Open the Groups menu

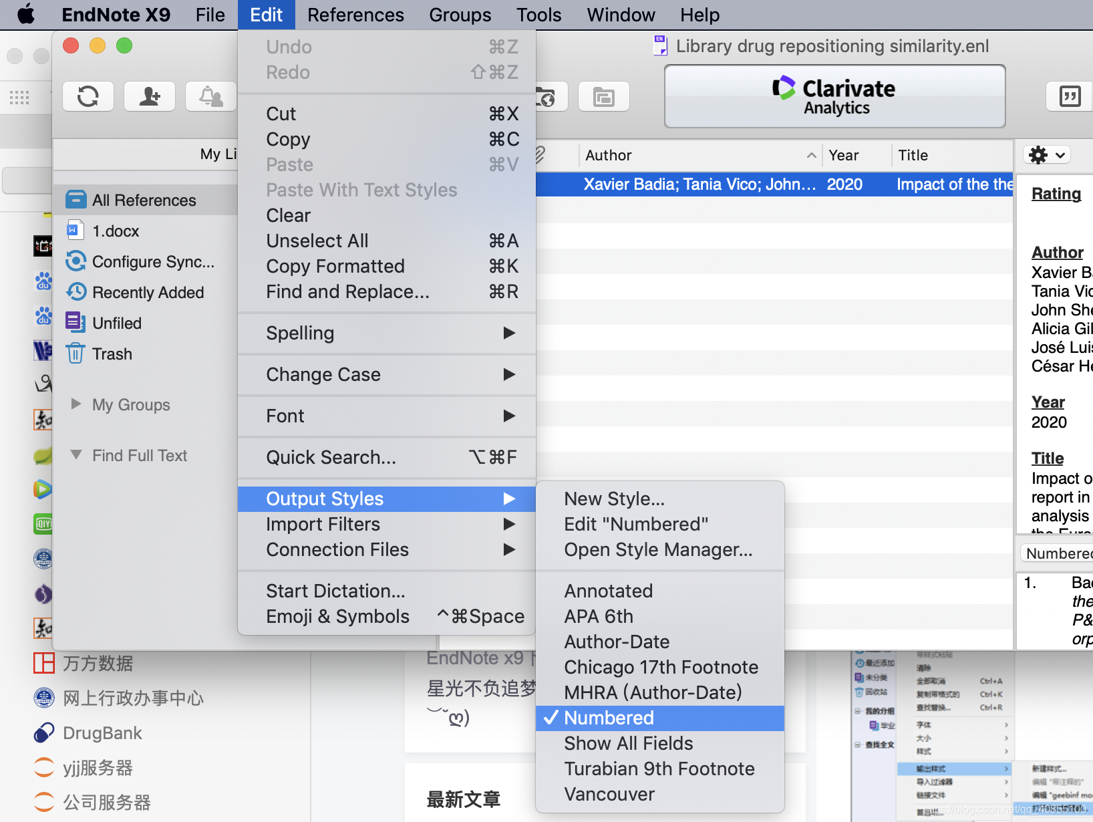[460, 15]
